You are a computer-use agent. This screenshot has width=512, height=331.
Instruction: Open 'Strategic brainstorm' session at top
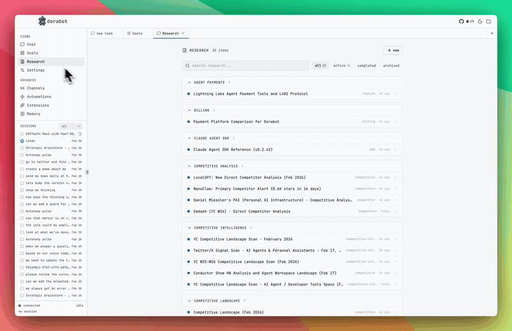pos(51,148)
